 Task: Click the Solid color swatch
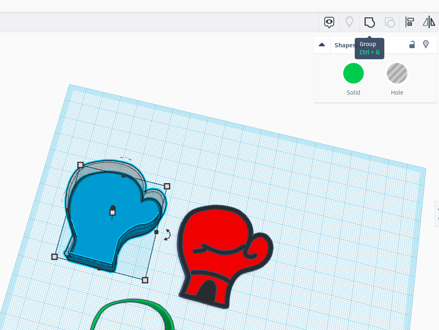pyautogui.click(x=354, y=73)
